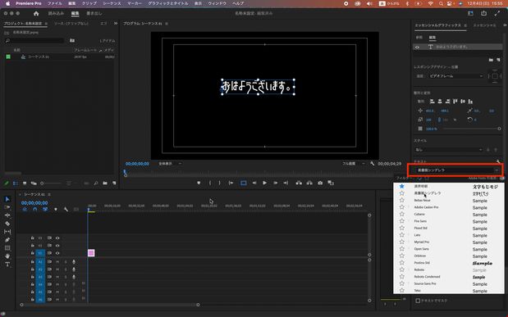Select the Razor tool

[x=7, y=224]
